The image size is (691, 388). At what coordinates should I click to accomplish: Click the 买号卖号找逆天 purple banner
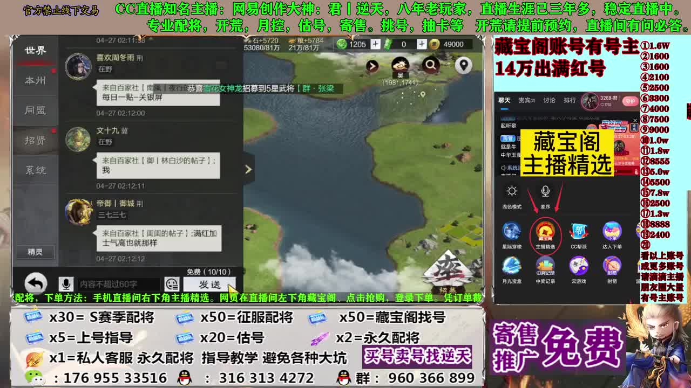(417, 356)
